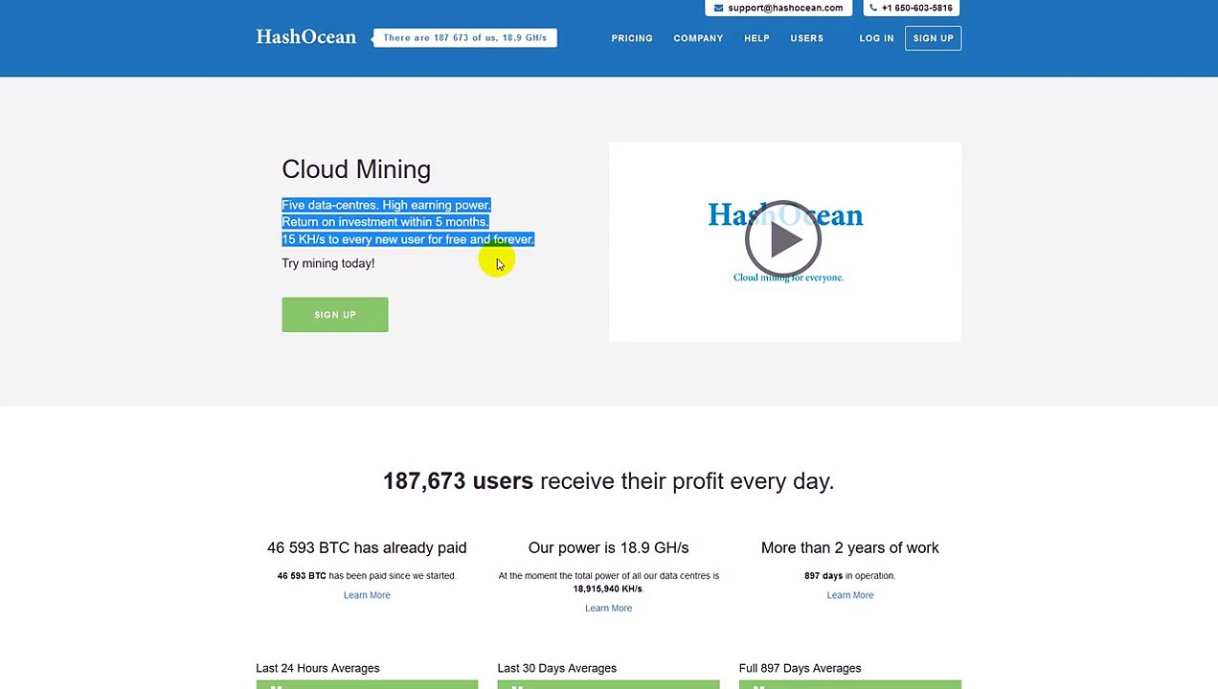Viewport: 1218px width, 689px height.
Task: Play the HashOcean intro video
Action: point(783,239)
